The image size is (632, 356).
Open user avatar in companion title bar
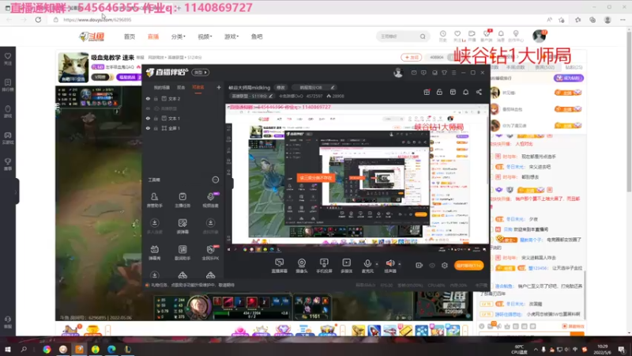(398, 73)
